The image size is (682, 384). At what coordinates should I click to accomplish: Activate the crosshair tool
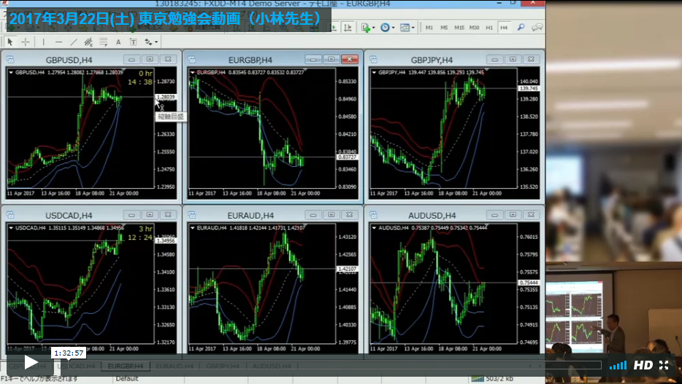pos(26,42)
